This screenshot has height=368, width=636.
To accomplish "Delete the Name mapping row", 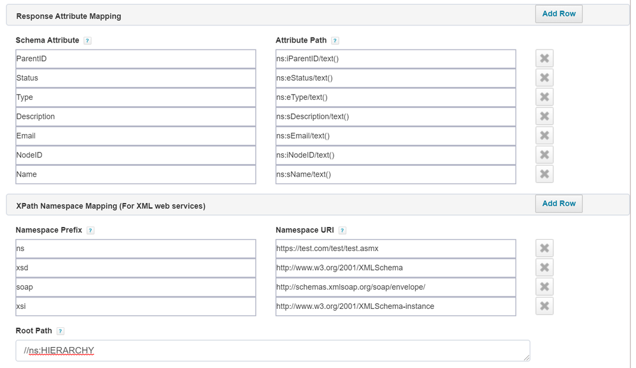I will 544,174.
